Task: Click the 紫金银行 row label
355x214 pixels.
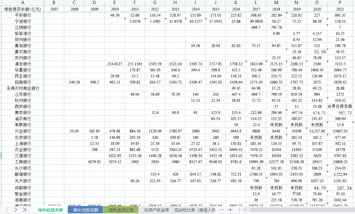Action: pyautogui.click(x=23, y=194)
